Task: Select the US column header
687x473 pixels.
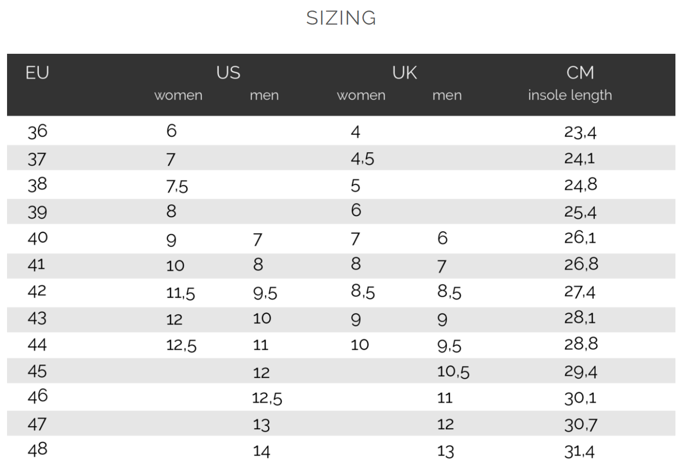Action: pyautogui.click(x=228, y=73)
